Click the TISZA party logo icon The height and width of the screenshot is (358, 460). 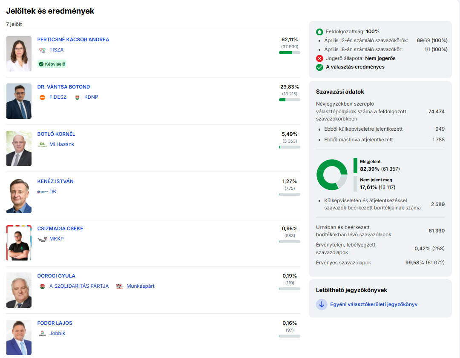42,50
